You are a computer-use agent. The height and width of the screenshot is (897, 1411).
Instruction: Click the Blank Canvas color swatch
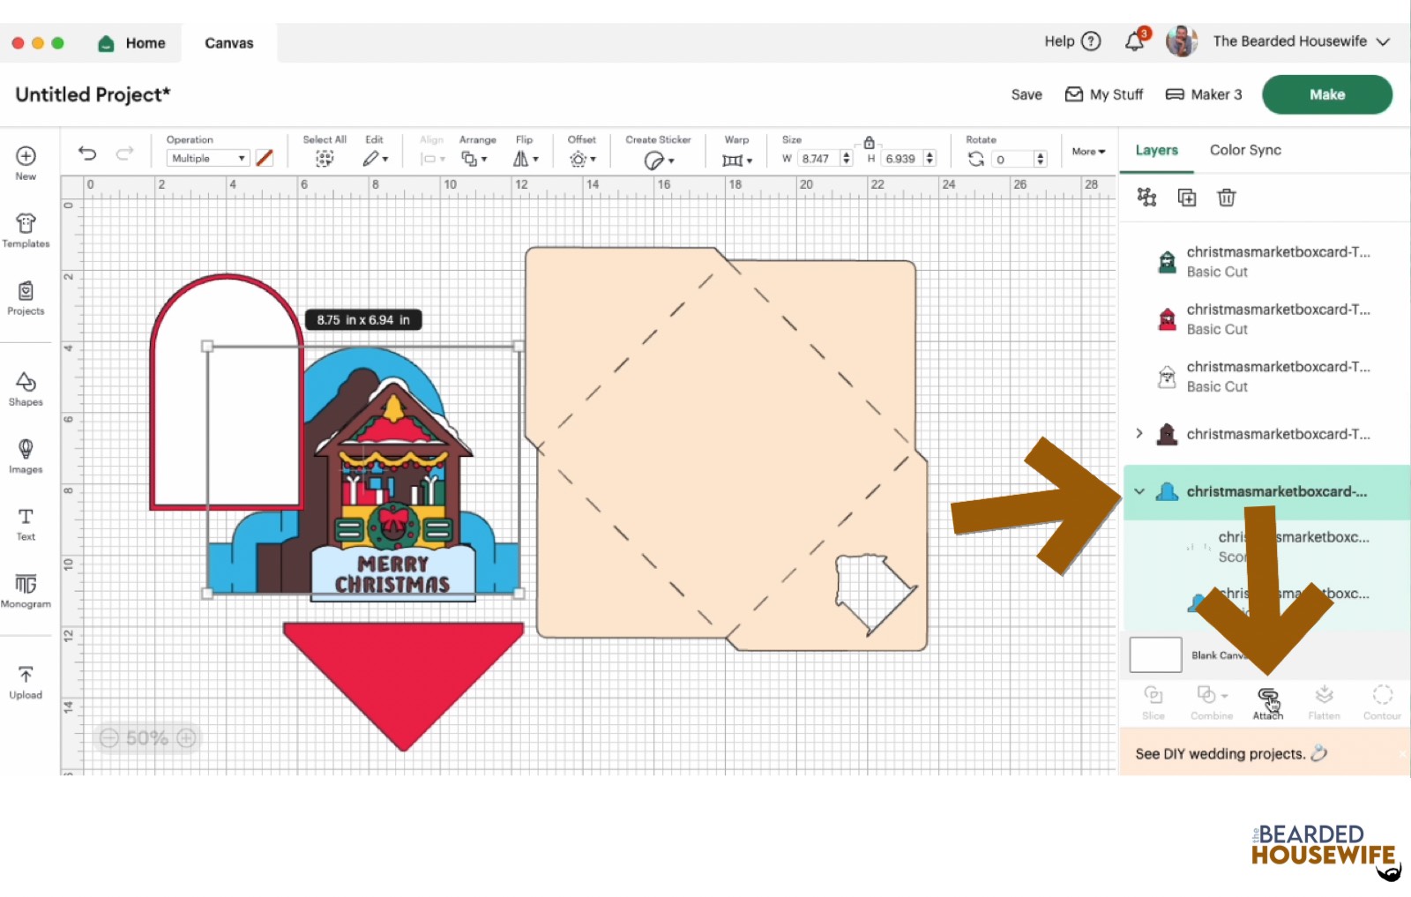1155,654
